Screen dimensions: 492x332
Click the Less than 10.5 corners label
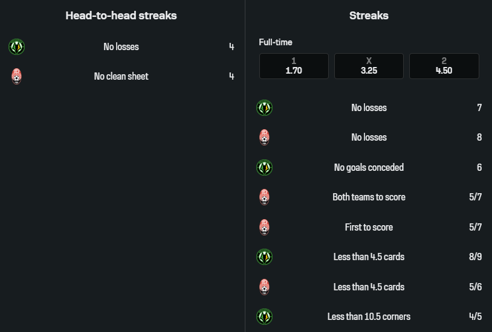pos(369,317)
